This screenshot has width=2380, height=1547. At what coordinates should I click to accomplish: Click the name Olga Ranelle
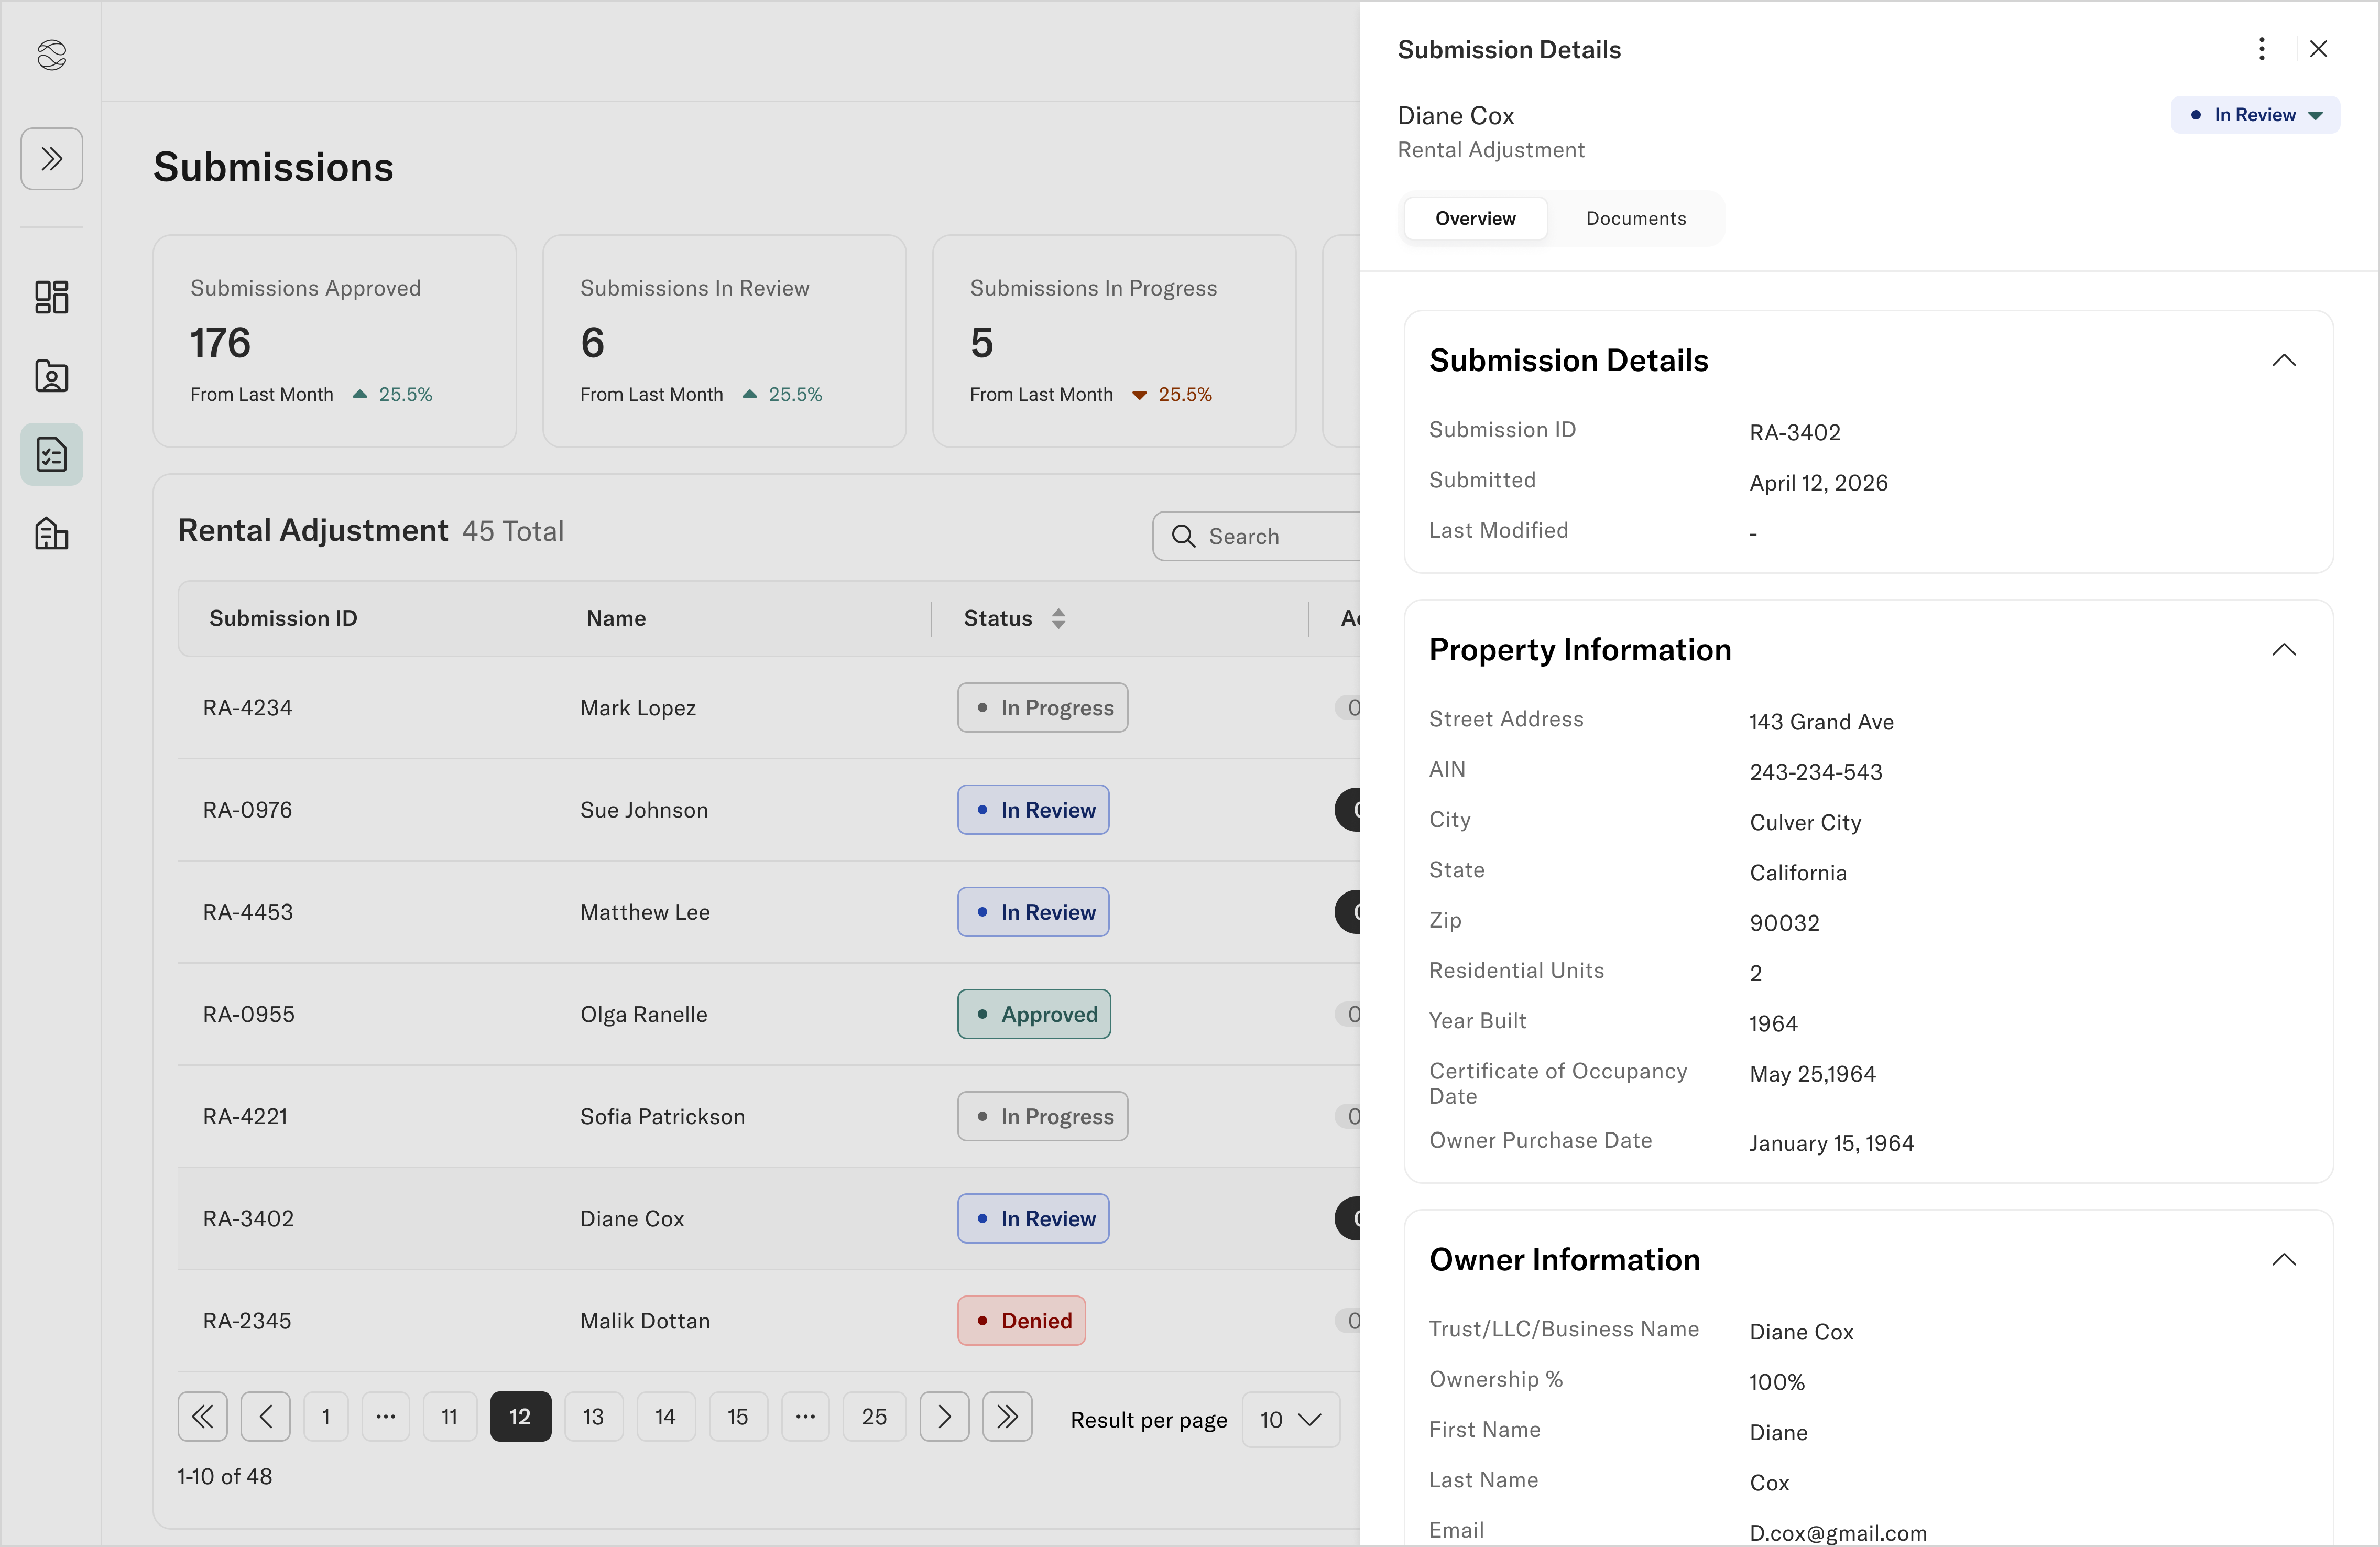(644, 1014)
